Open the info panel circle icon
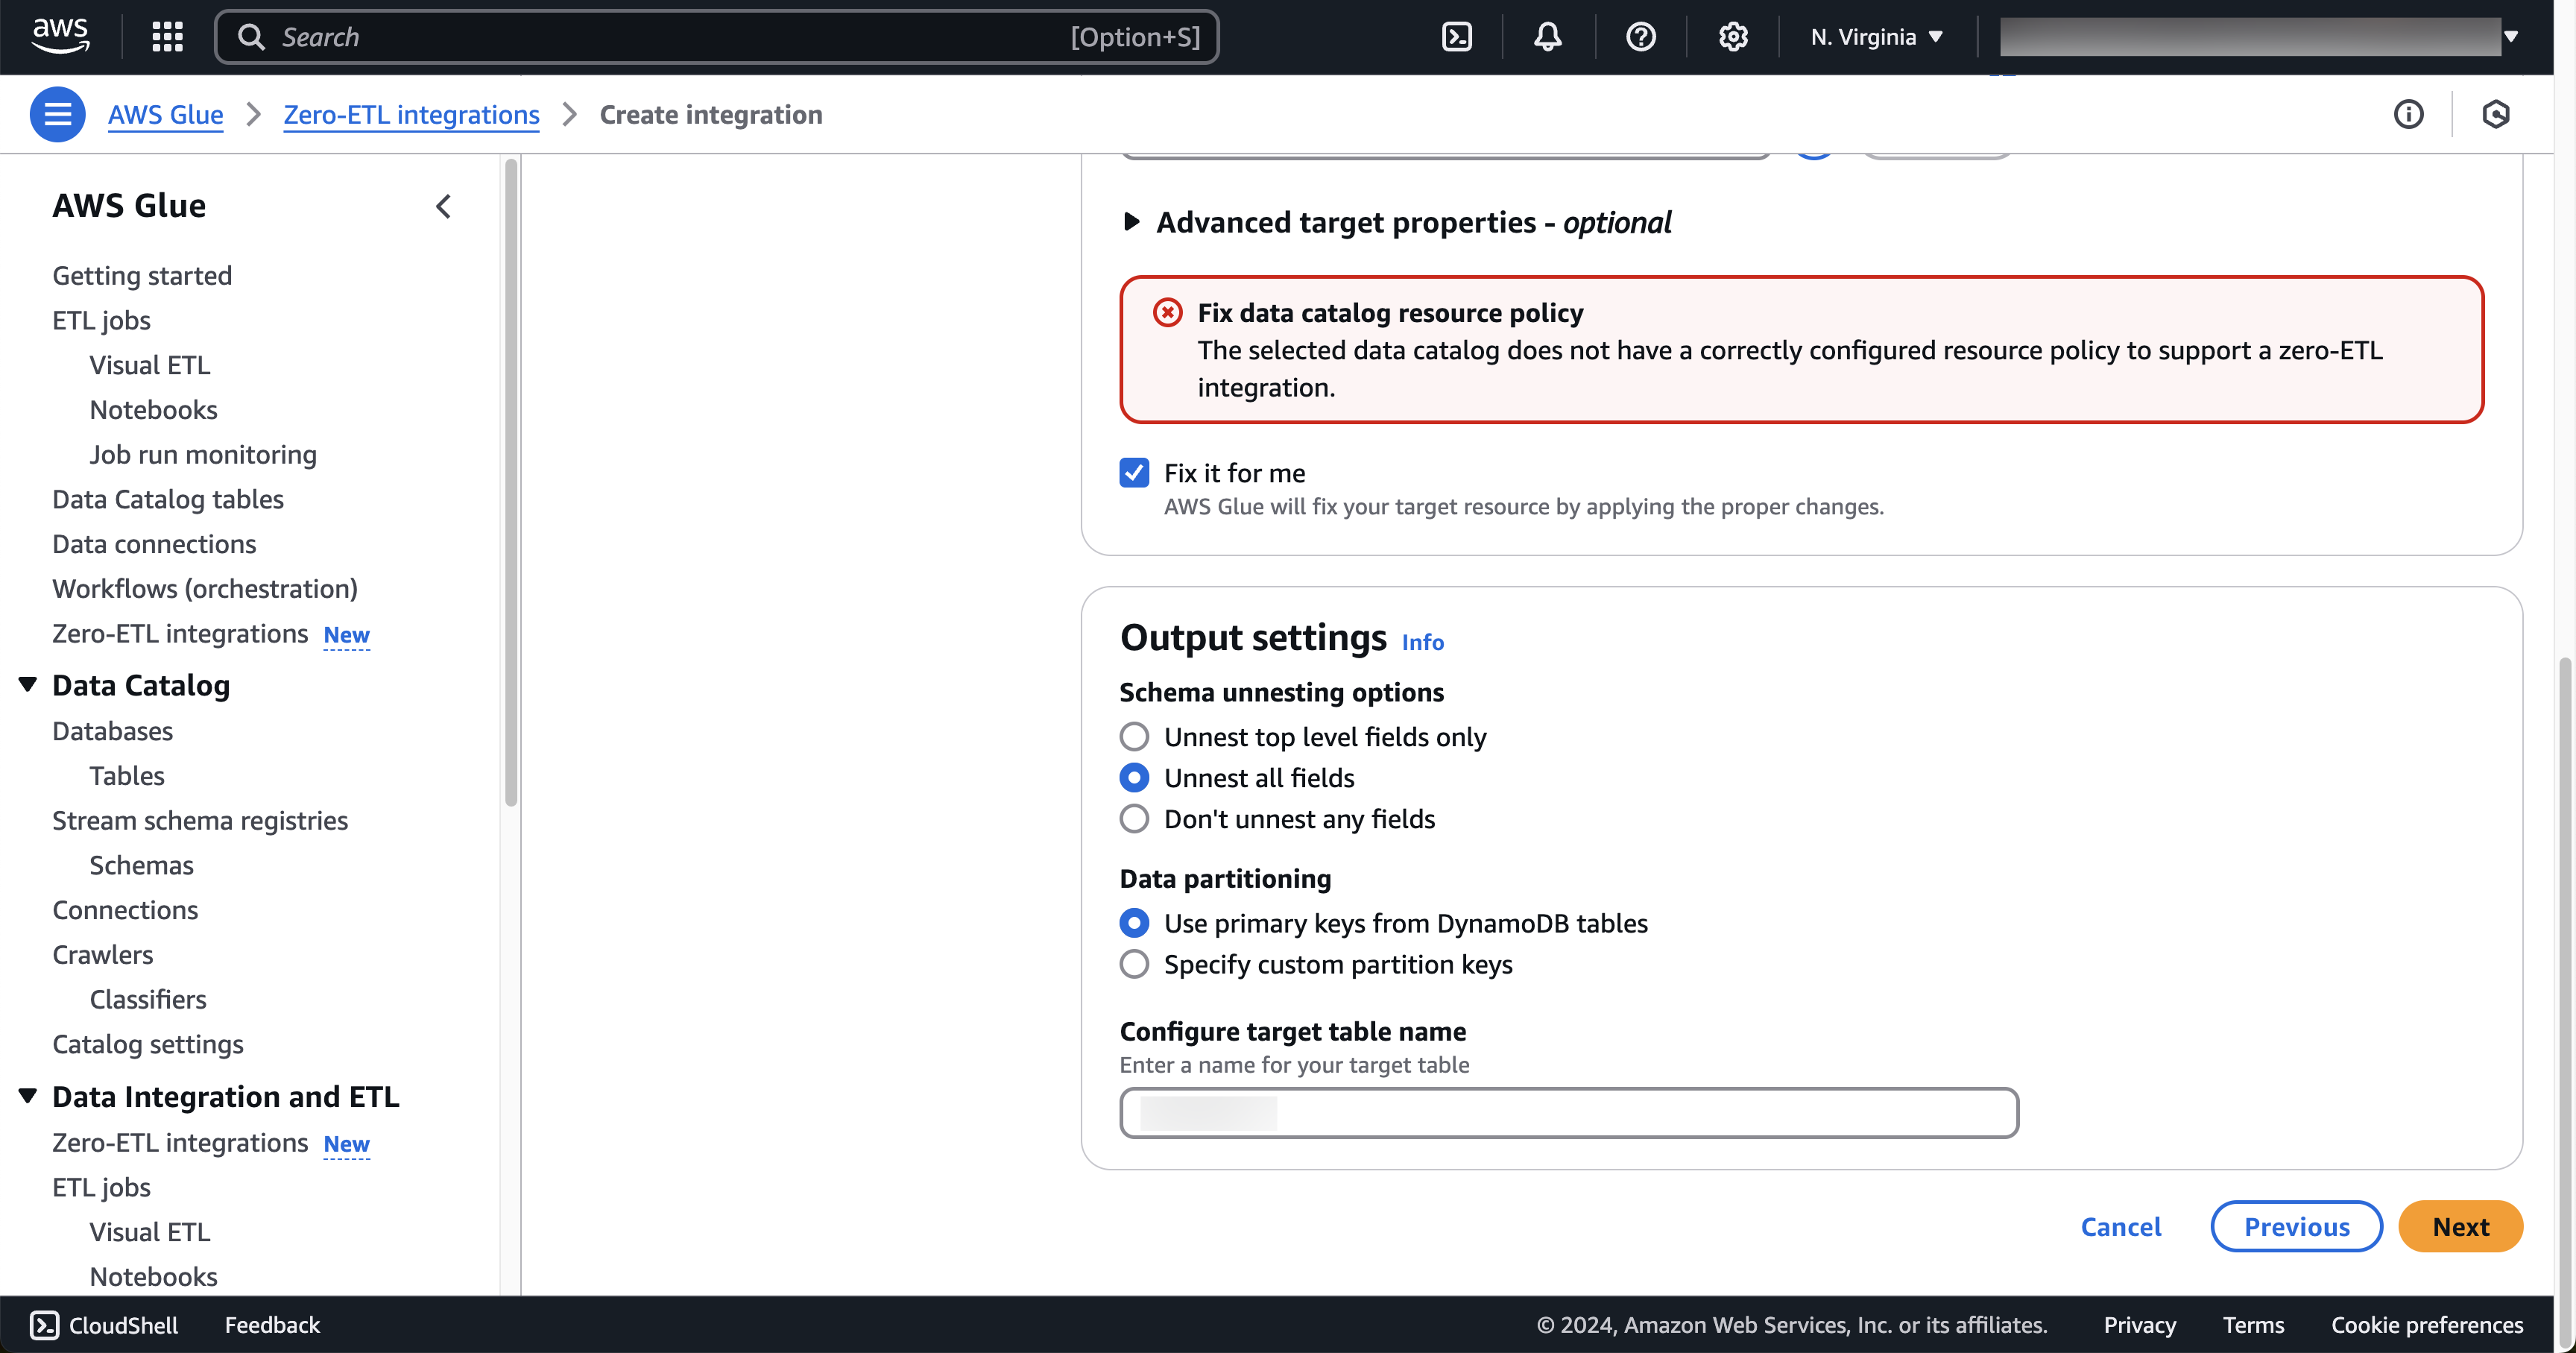2576x1353 pixels. tap(2408, 115)
